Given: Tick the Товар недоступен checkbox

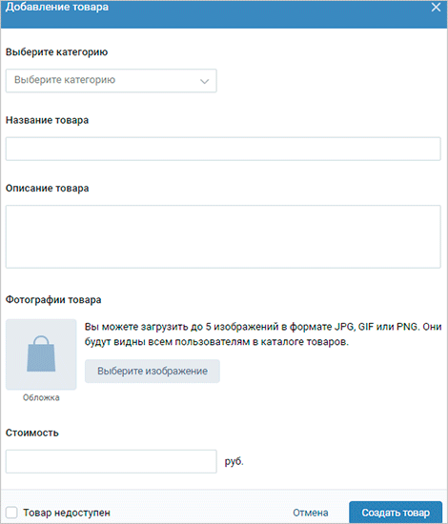Looking at the screenshot, I should (11, 513).
